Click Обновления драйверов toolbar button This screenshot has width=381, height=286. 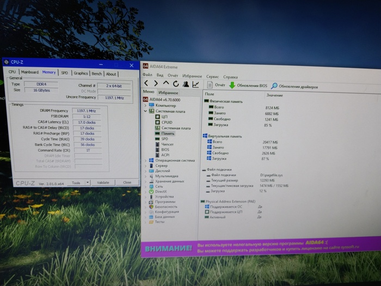click(294, 86)
